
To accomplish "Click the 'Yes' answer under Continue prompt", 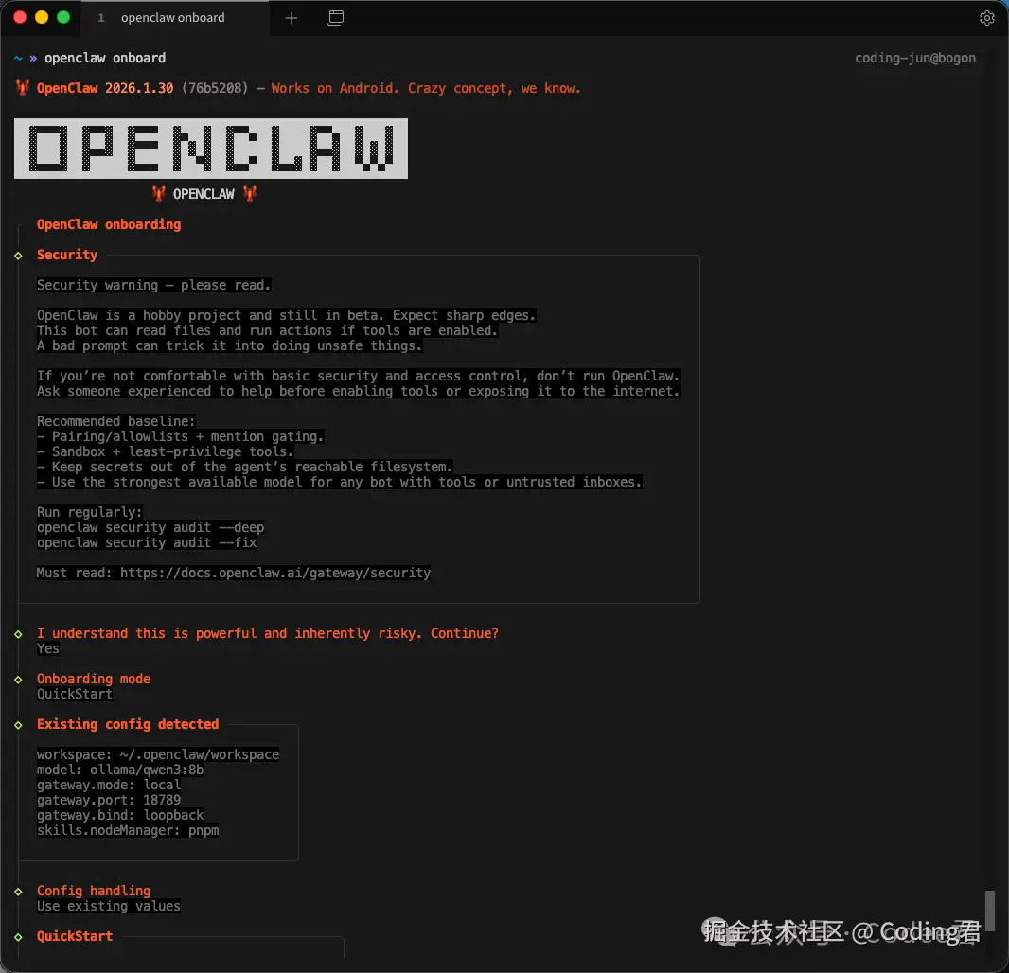I will 48,648.
